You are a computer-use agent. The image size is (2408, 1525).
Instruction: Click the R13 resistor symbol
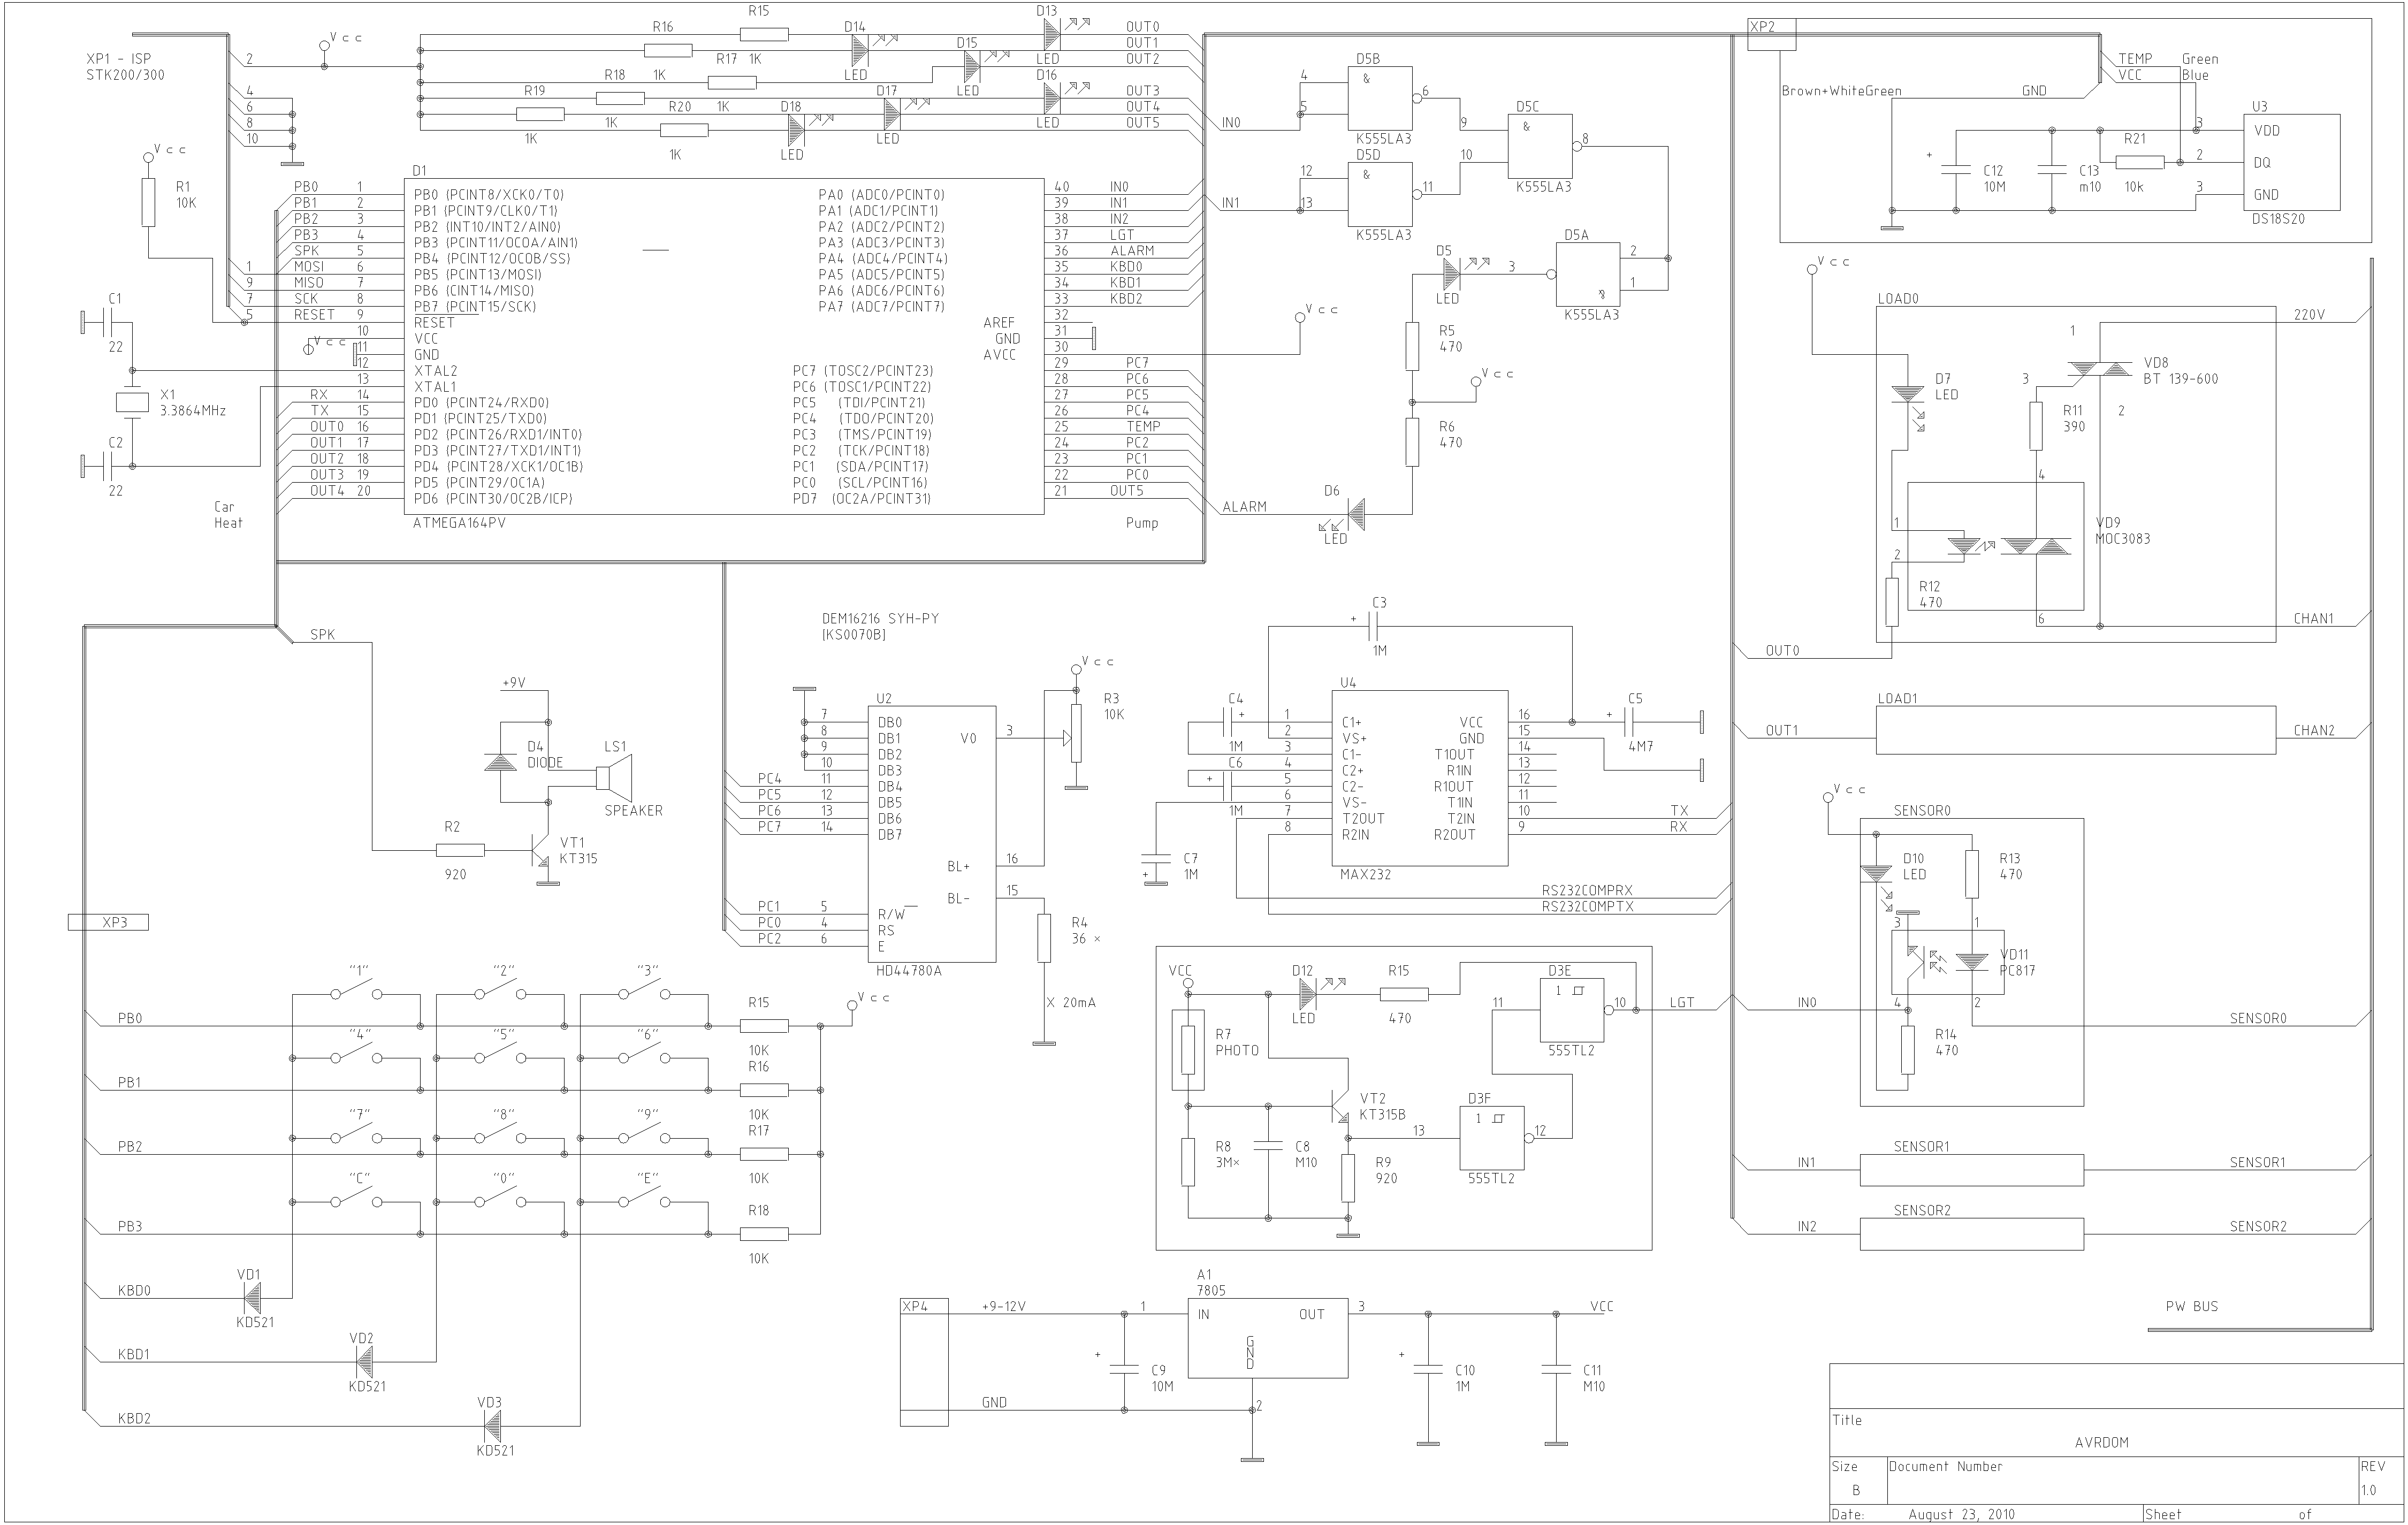(1972, 874)
